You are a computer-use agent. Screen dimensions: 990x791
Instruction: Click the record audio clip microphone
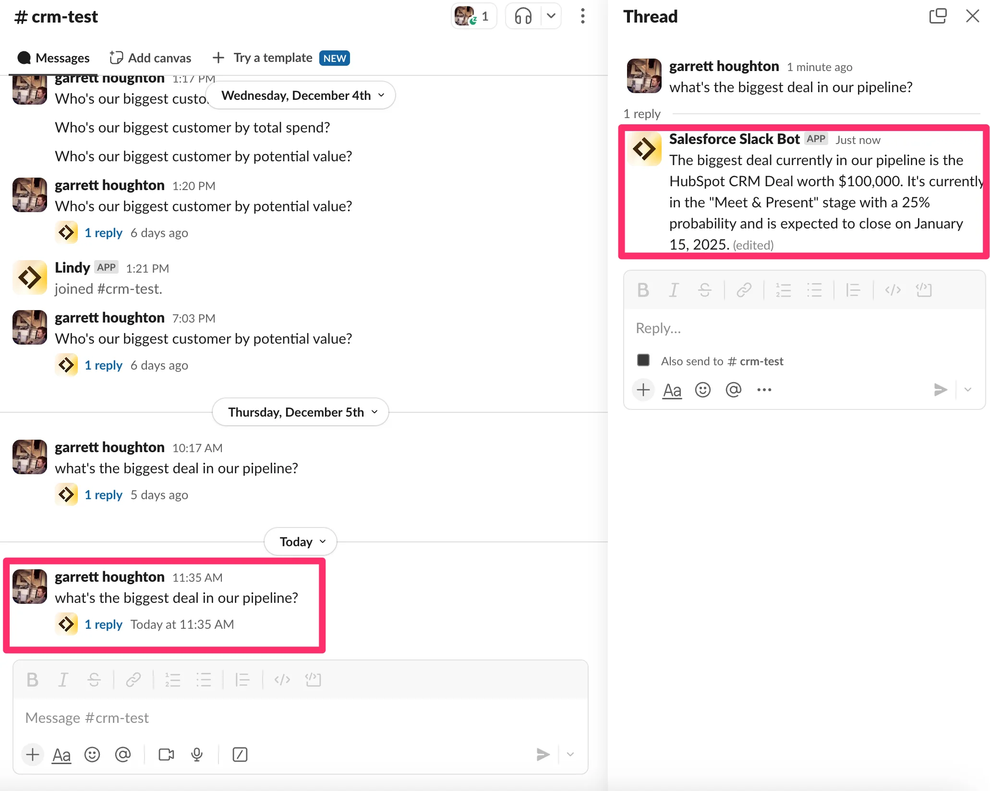(x=197, y=755)
